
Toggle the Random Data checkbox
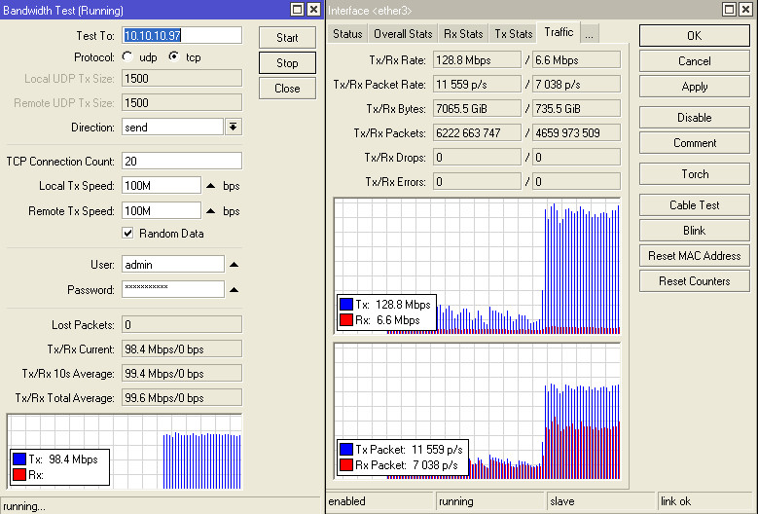(127, 234)
